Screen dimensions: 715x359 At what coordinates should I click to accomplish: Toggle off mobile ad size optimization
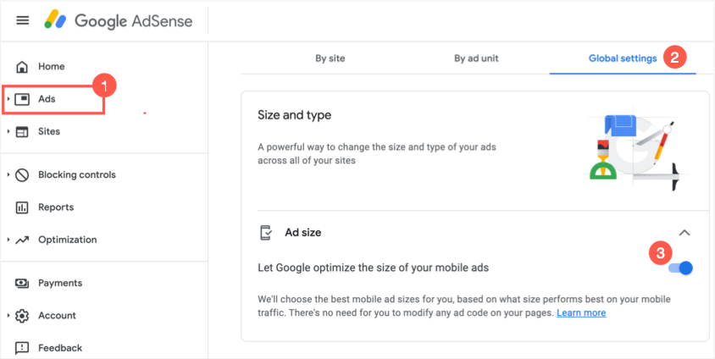680,268
